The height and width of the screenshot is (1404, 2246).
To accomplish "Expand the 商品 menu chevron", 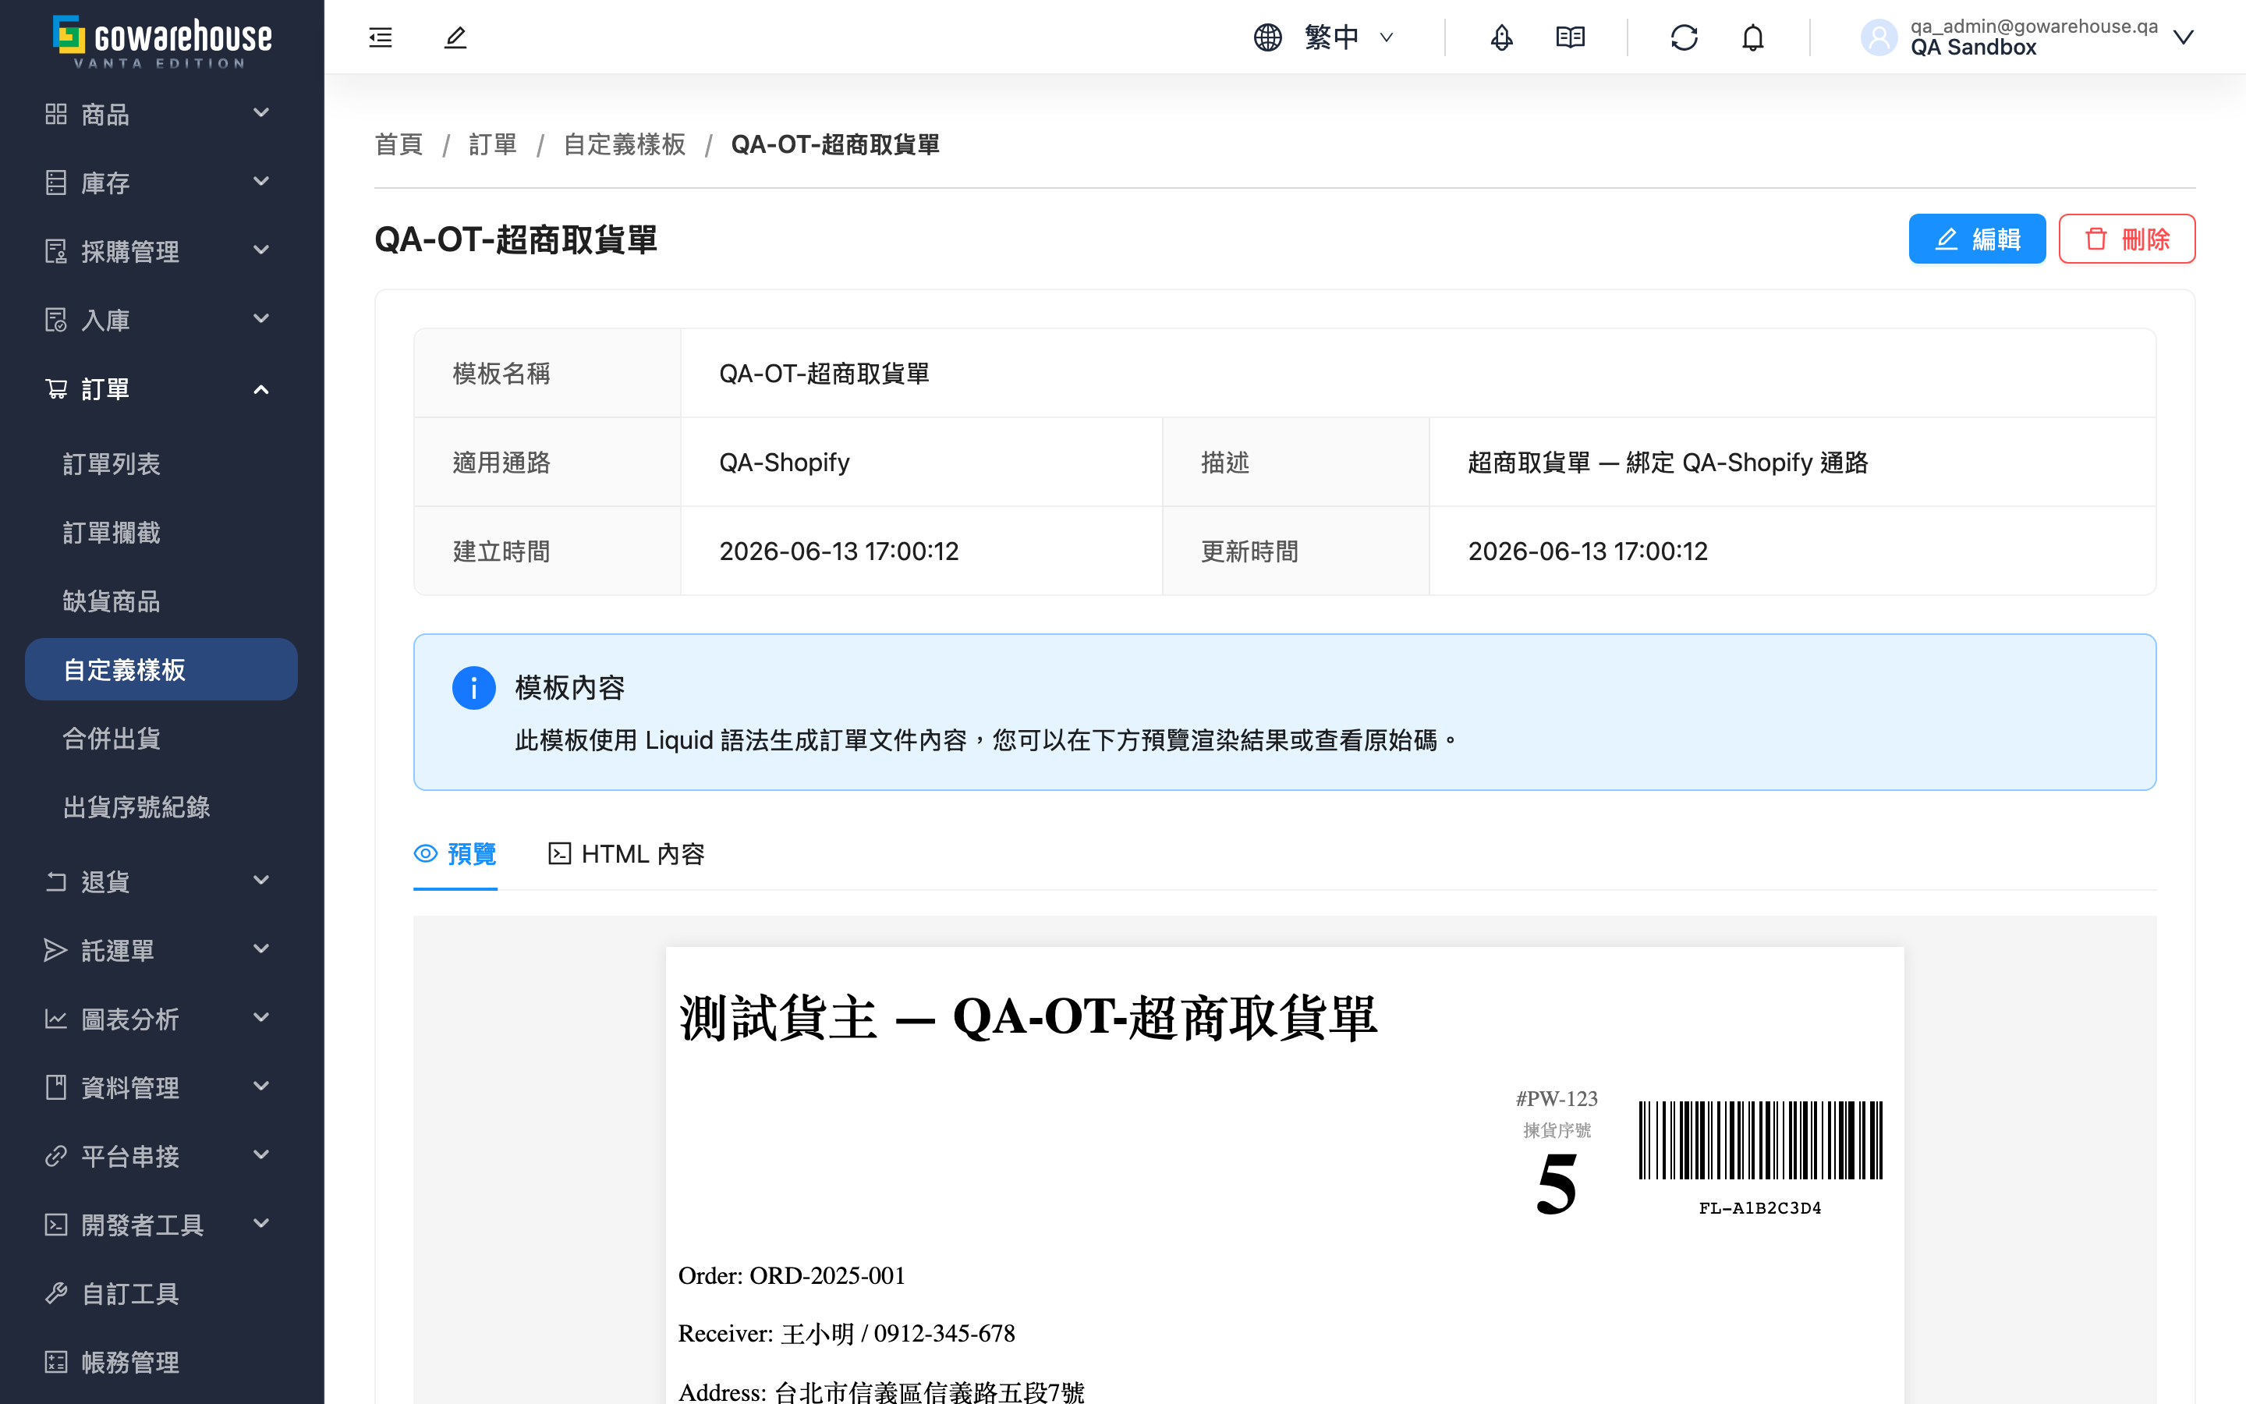I will [x=262, y=112].
